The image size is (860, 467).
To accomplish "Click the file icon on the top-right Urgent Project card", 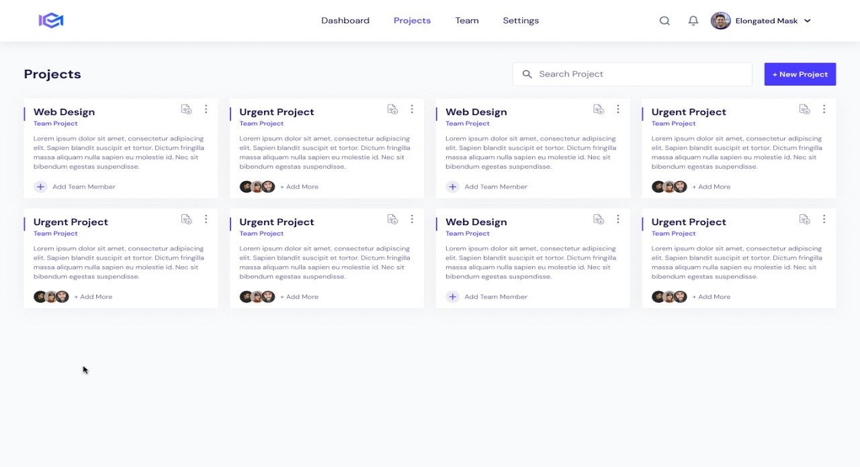I will pos(804,109).
